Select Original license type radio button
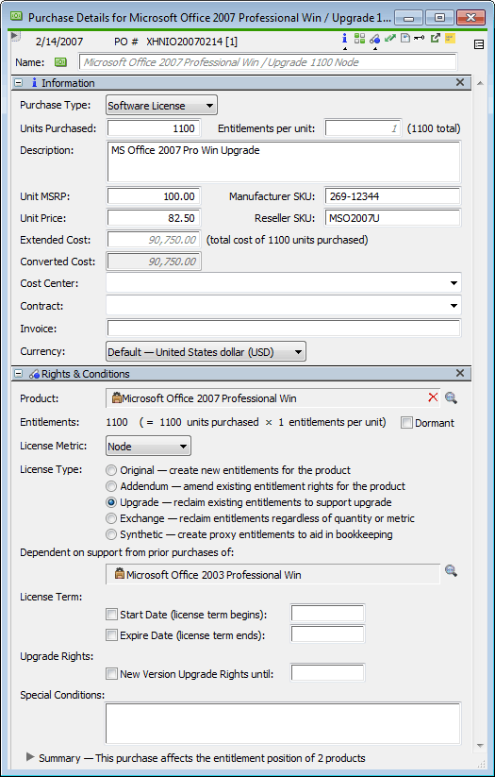 111,470
